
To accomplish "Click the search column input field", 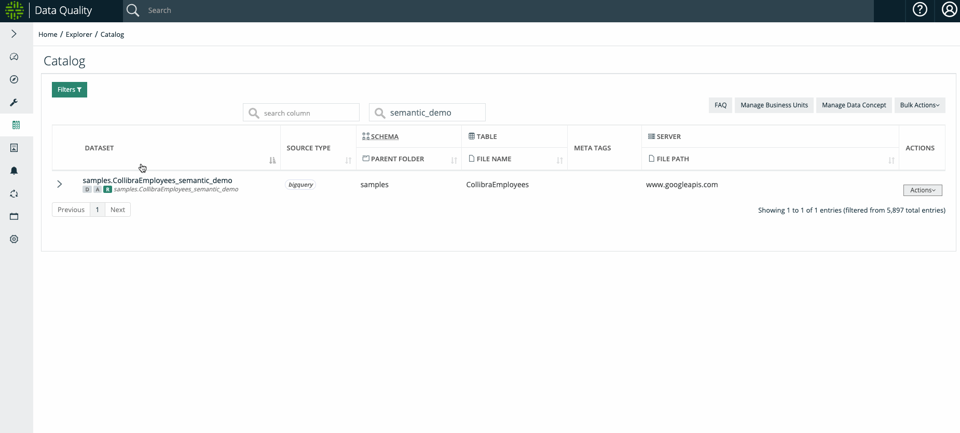I will (x=307, y=113).
